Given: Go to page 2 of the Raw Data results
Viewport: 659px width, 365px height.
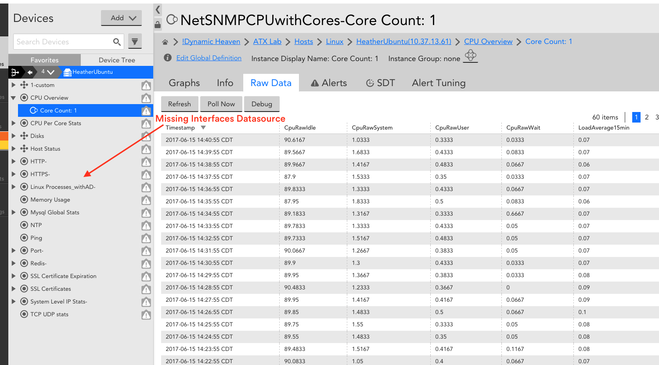Looking at the screenshot, I should 647,117.
